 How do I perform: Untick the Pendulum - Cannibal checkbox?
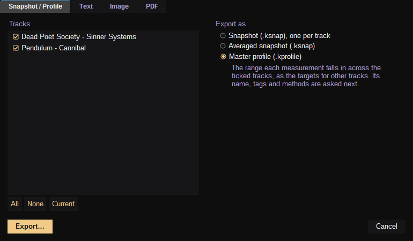click(x=16, y=48)
